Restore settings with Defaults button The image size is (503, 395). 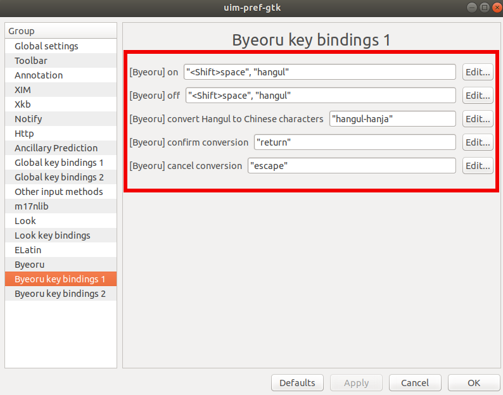point(297,383)
